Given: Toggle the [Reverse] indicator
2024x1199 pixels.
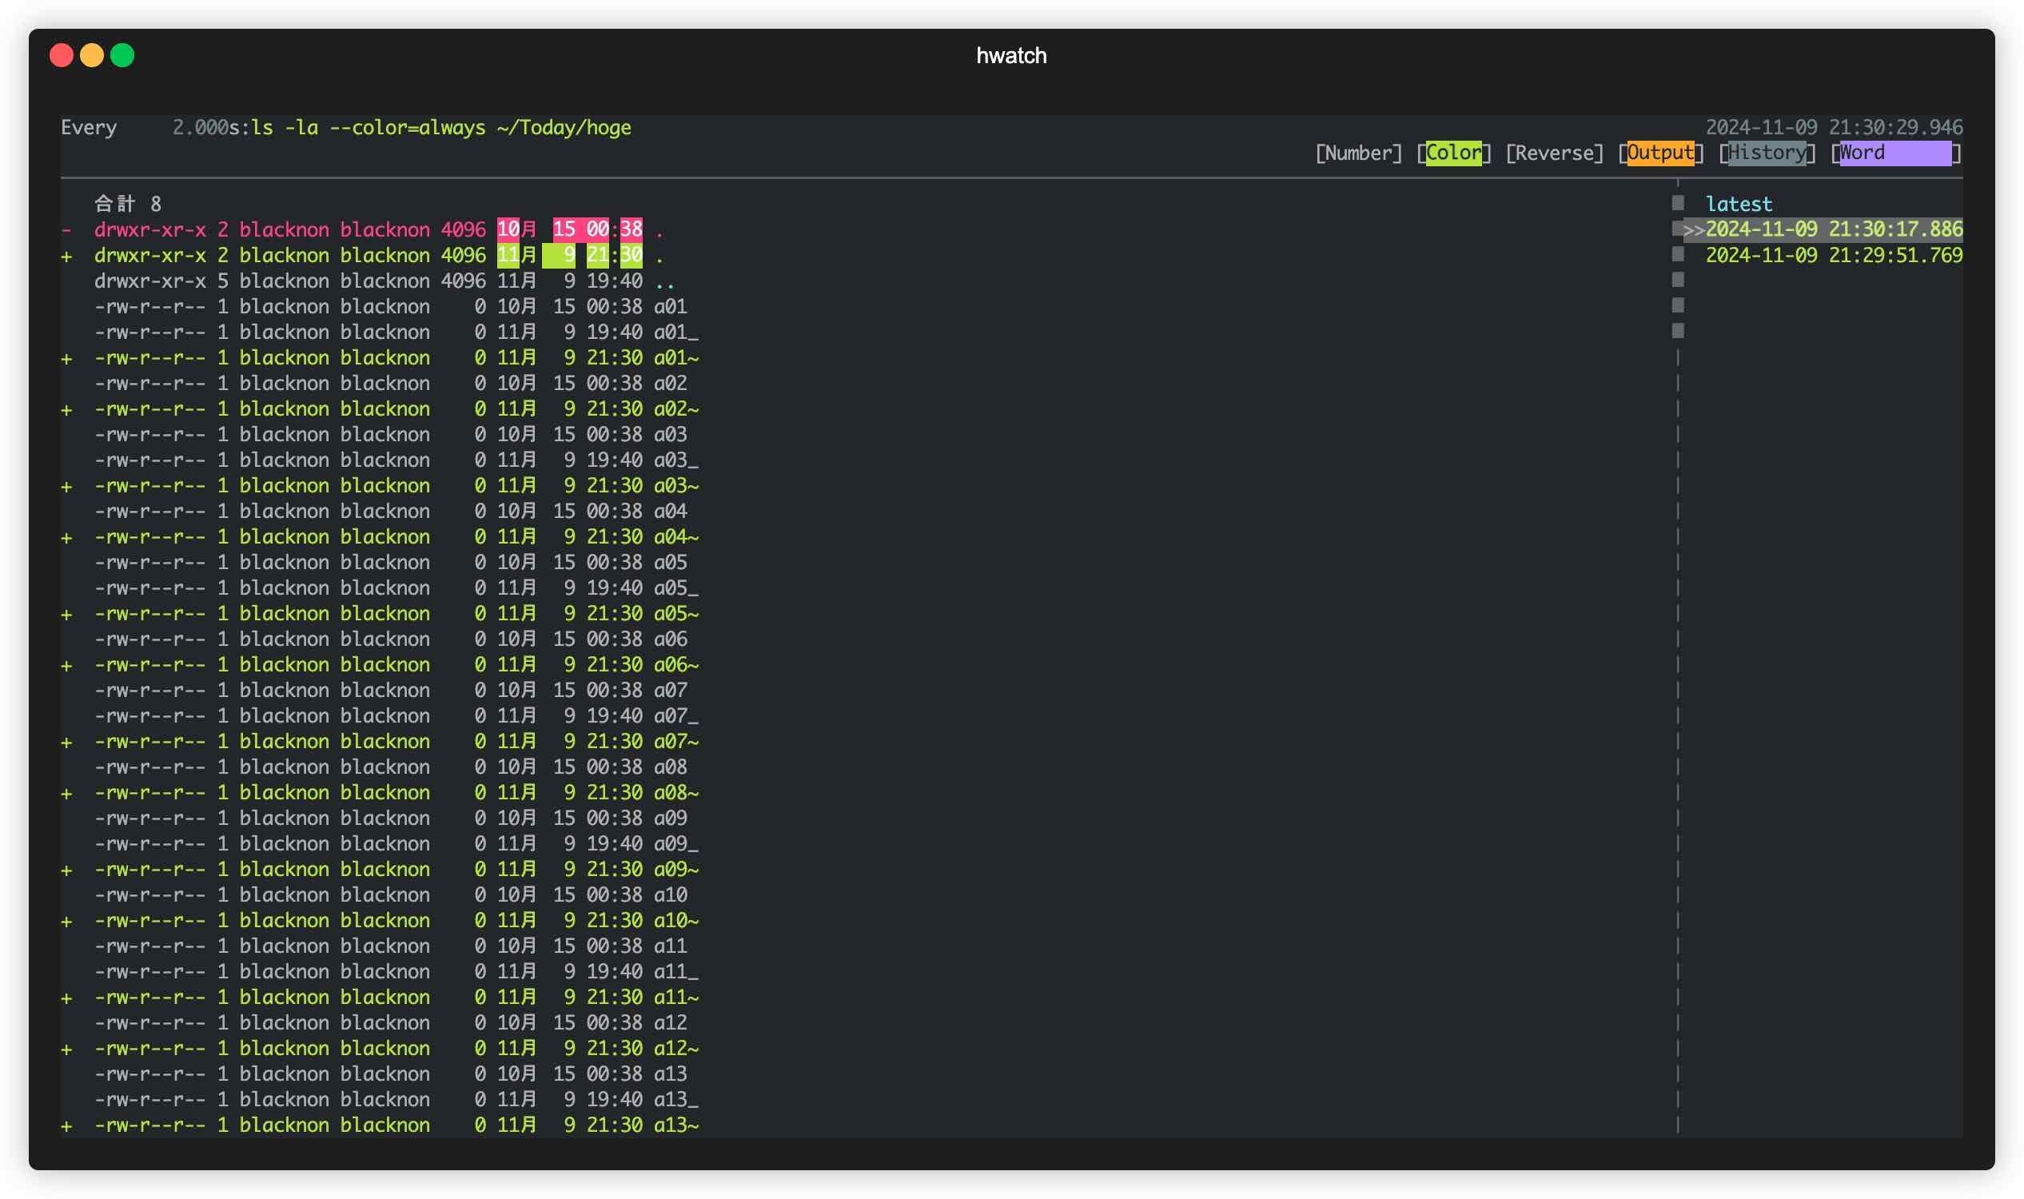Looking at the screenshot, I should pos(1554,153).
